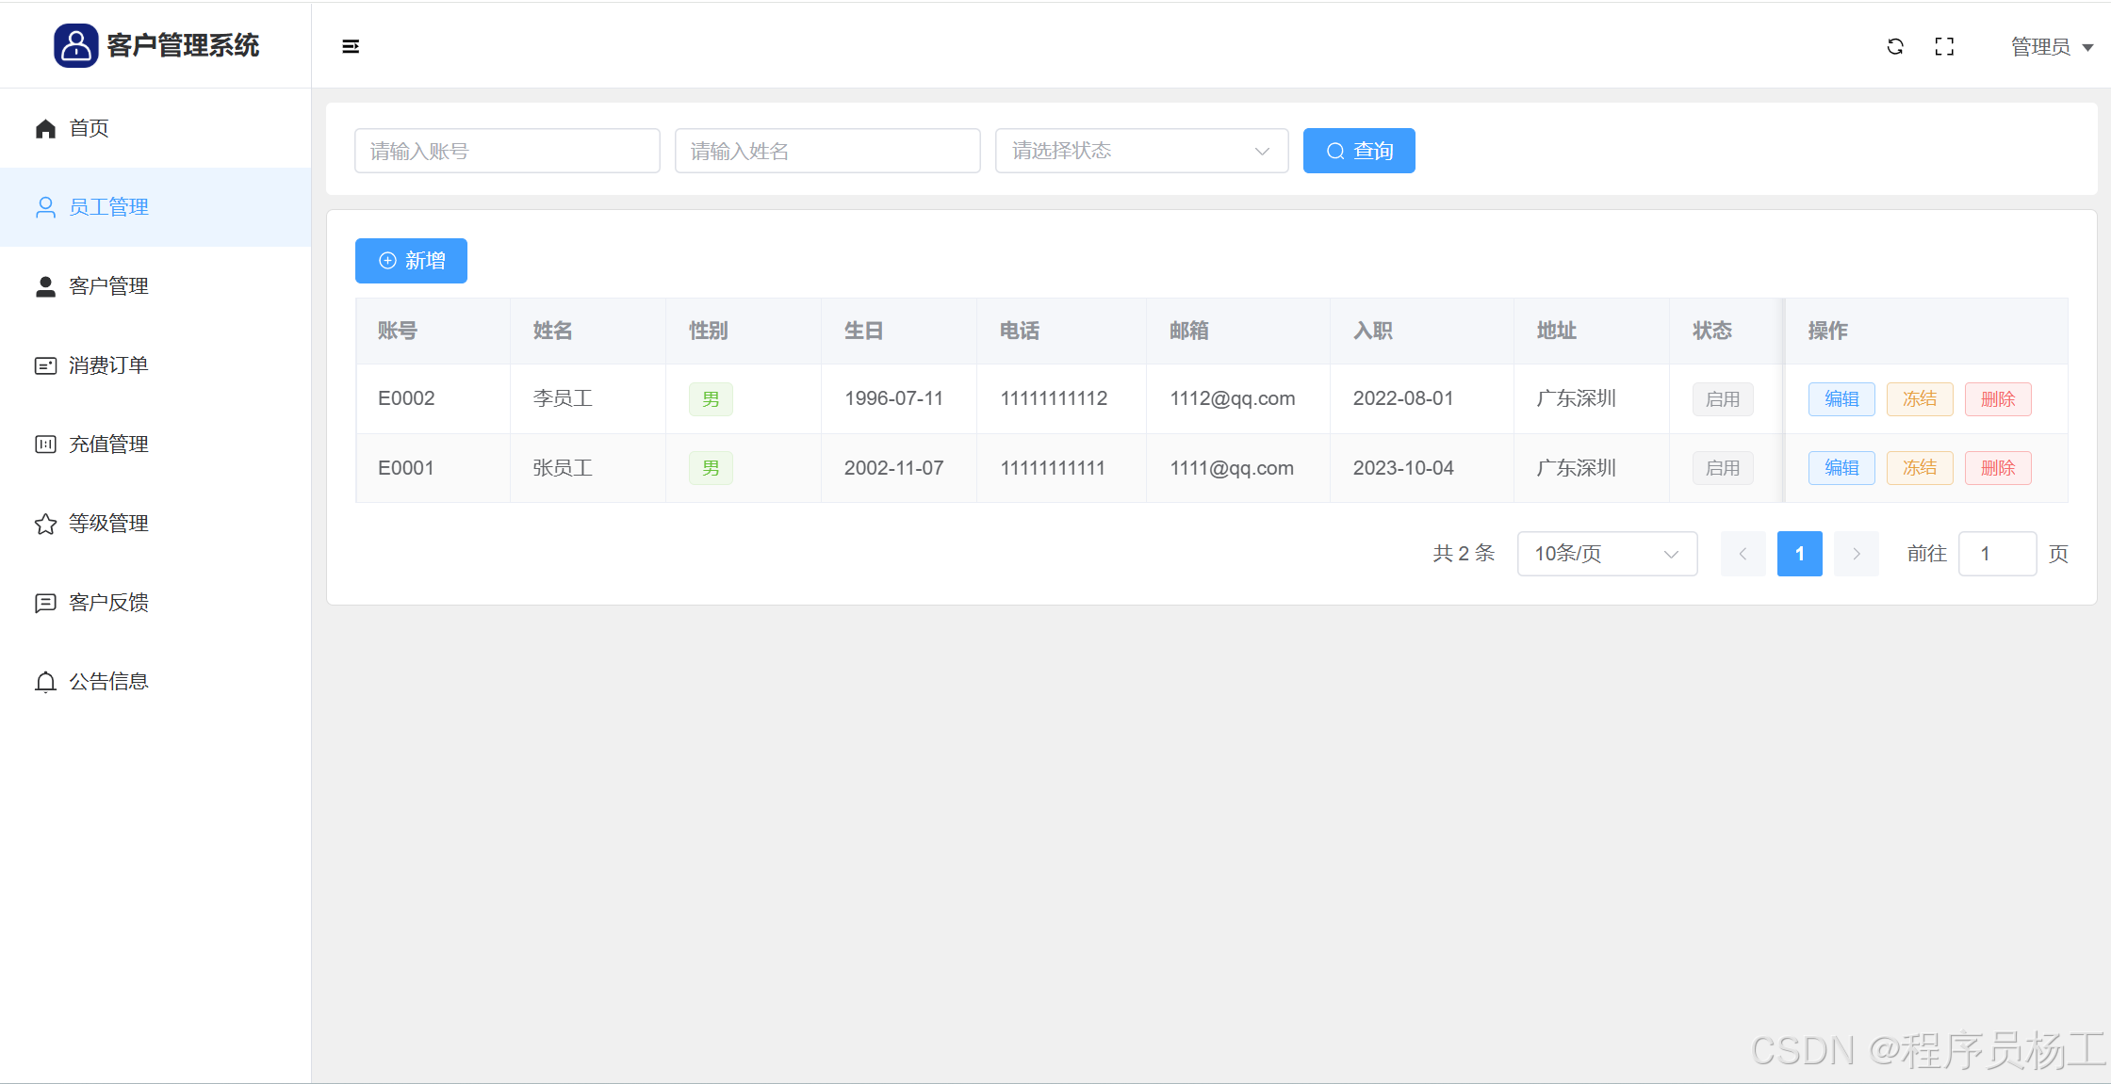
Task: Select the 员工管理 sidebar menu item
Action: point(108,207)
